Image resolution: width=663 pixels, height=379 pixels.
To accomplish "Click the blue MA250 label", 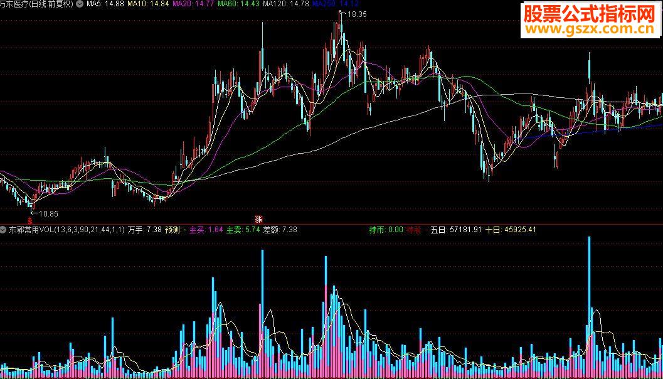I will click(x=336, y=4).
